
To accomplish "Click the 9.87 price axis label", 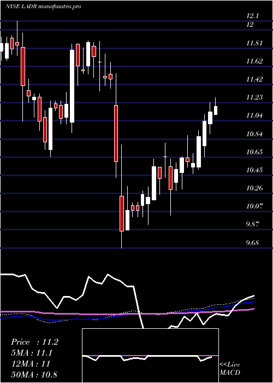I will (252, 224).
